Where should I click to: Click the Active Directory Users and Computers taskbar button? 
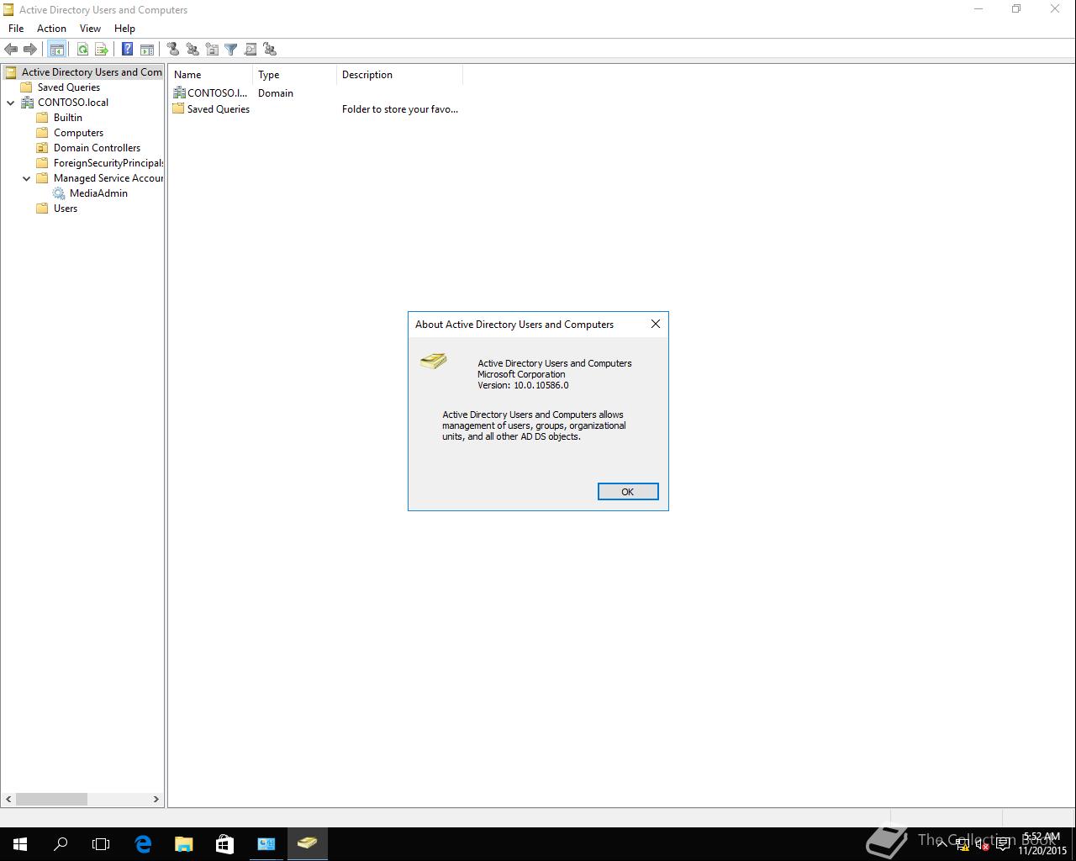click(307, 843)
